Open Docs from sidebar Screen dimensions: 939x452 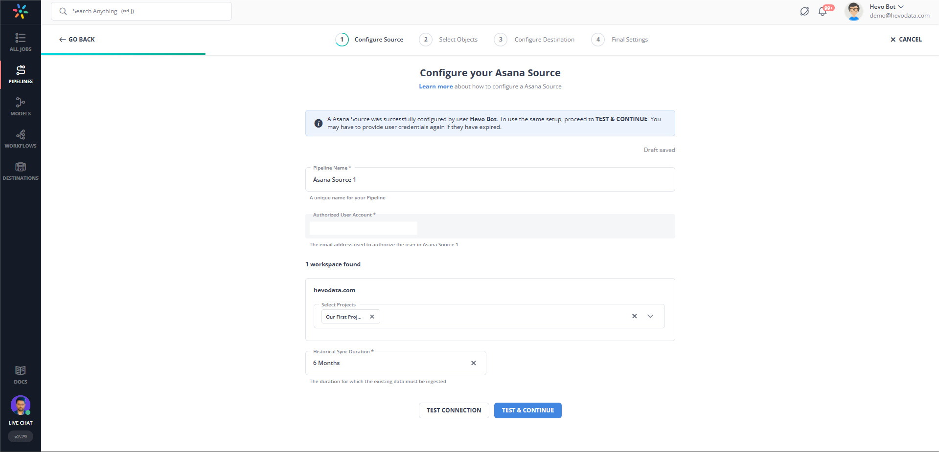pos(21,375)
